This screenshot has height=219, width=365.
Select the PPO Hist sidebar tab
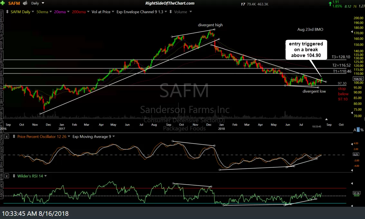(1, 160)
